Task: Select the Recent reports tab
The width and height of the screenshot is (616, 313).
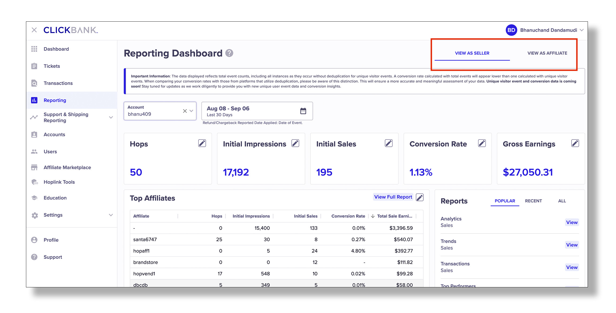Action: 533,201
